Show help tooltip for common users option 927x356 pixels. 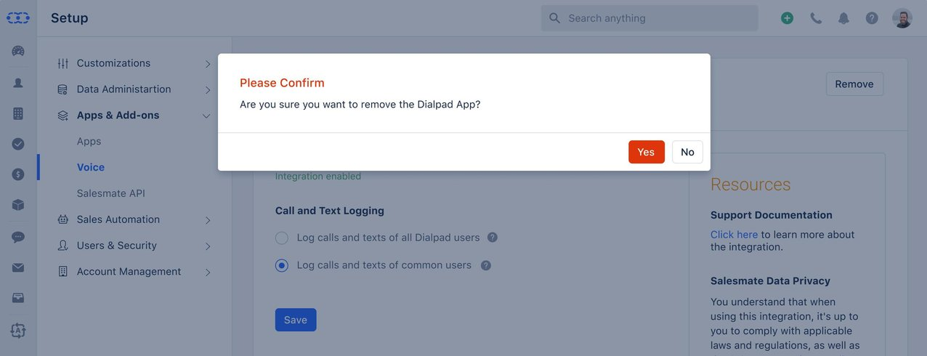486,265
